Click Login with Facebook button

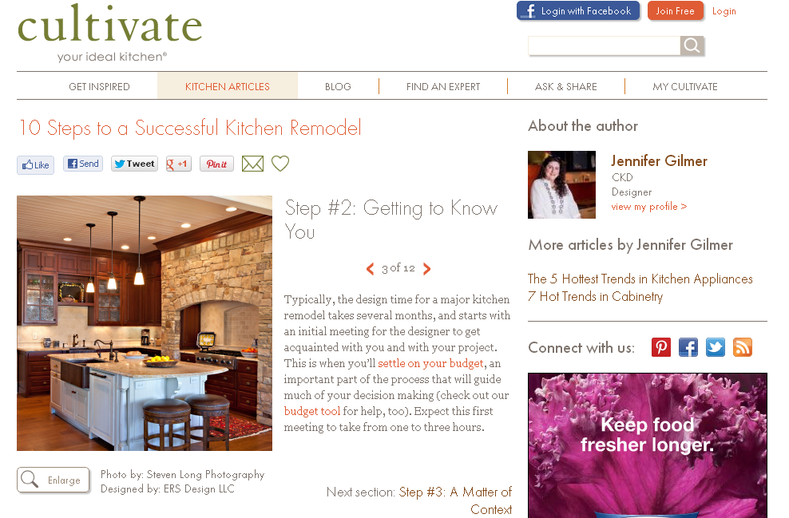[x=578, y=10]
